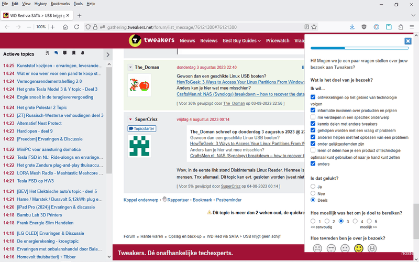Click the teal floppy disk save extension
Viewport: 419px width, 262px height.
tap(389, 27)
